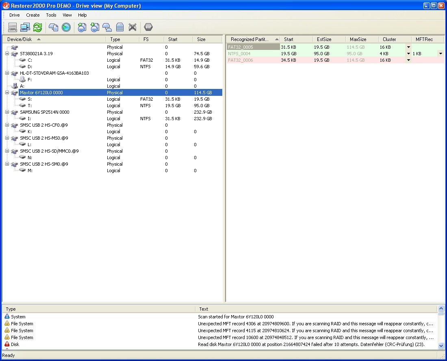Click the remove object crossed-out icon

132,27
